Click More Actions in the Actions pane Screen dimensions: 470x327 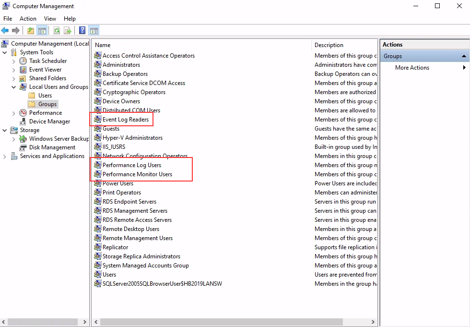click(412, 68)
